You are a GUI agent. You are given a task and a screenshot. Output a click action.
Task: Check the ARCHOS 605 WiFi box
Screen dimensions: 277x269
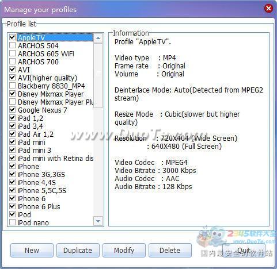[12, 53]
